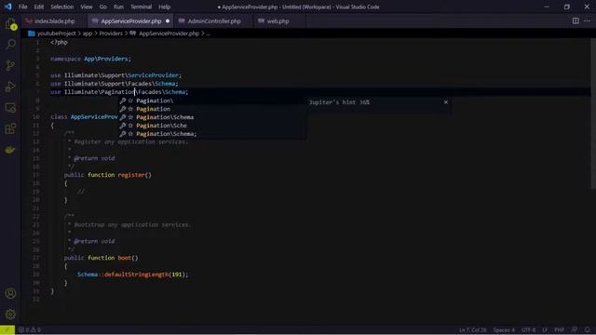
Task: Click the 'use Illuminate\Support\Facades\Schema;' line
Action: tap(114, 84)
